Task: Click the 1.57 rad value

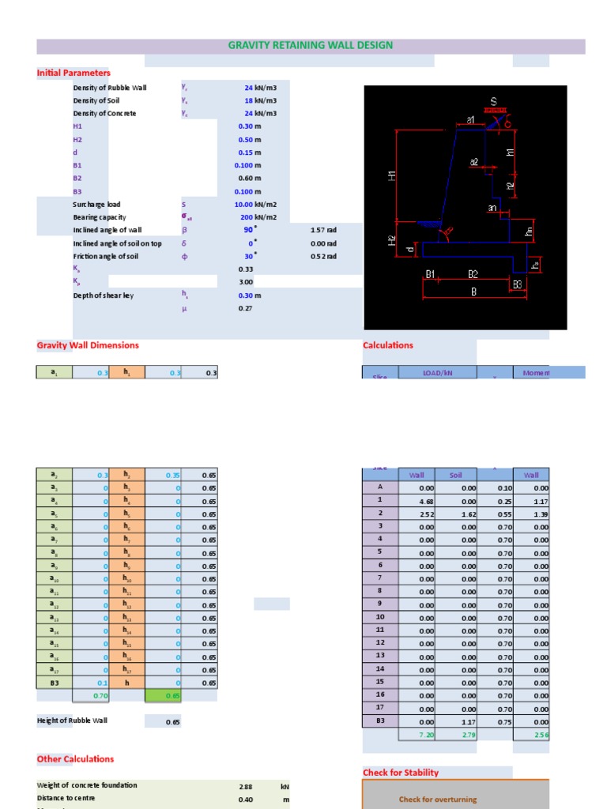Action: (x=323, y=230)
